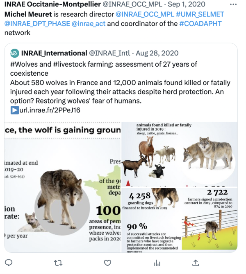Open the livestock and wolves image
246x274 pixels.
180,154
